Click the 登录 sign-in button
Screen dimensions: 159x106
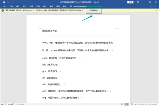point(130,2)
